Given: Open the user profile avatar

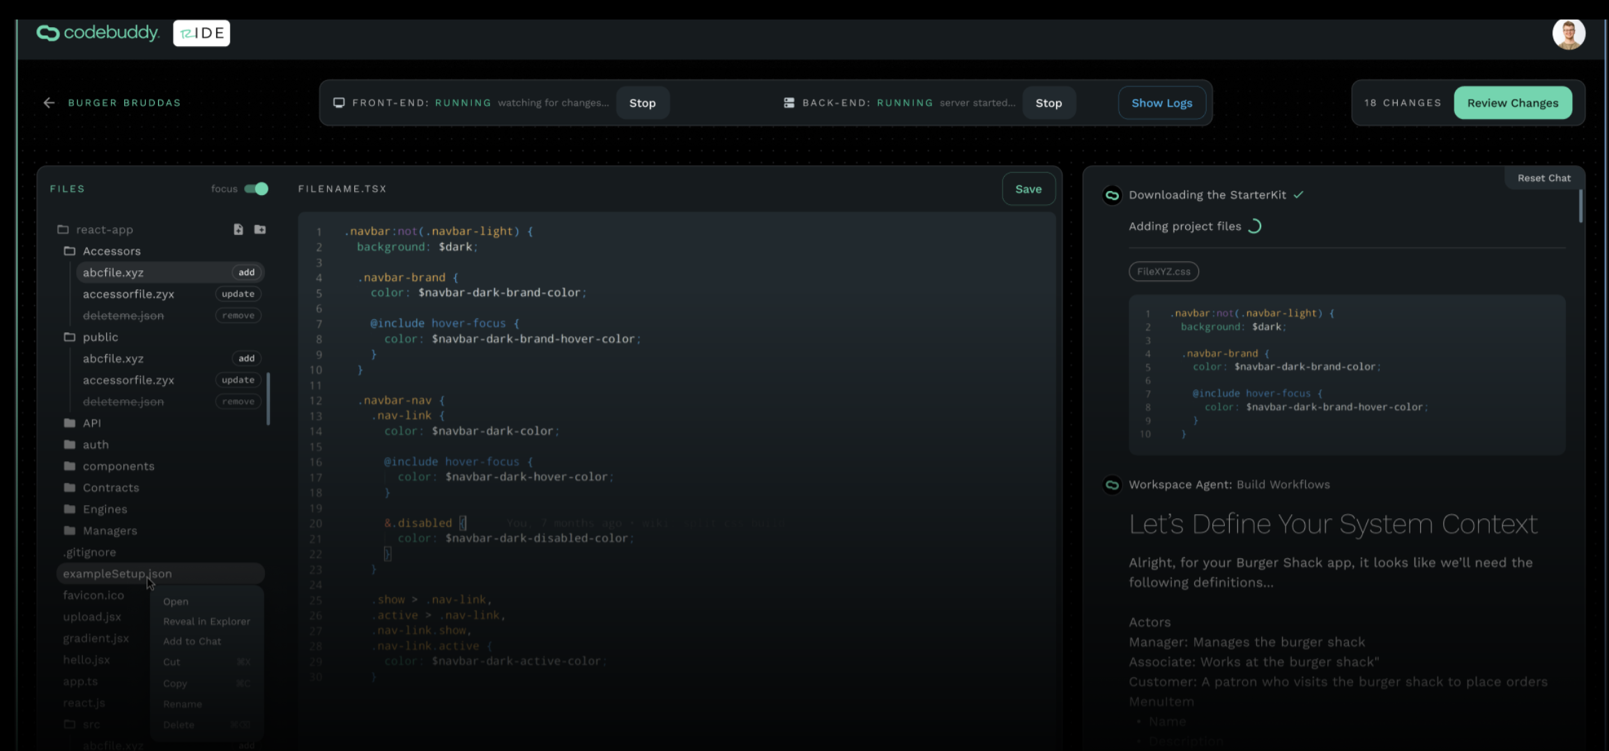Looking at the screenshot, I should point(1568,33).
